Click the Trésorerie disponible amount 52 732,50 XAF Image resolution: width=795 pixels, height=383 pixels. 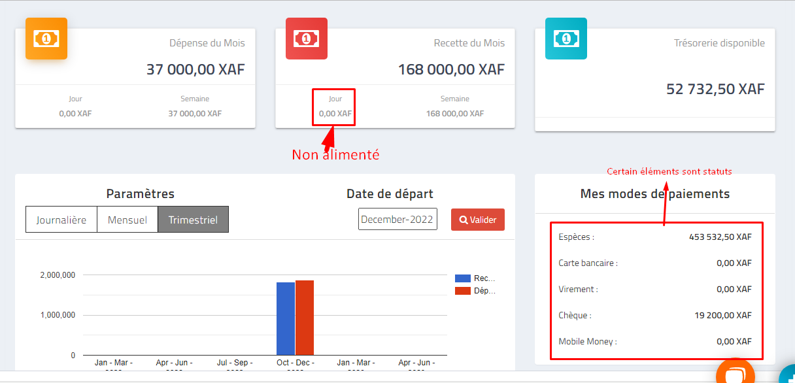point(715,90)
